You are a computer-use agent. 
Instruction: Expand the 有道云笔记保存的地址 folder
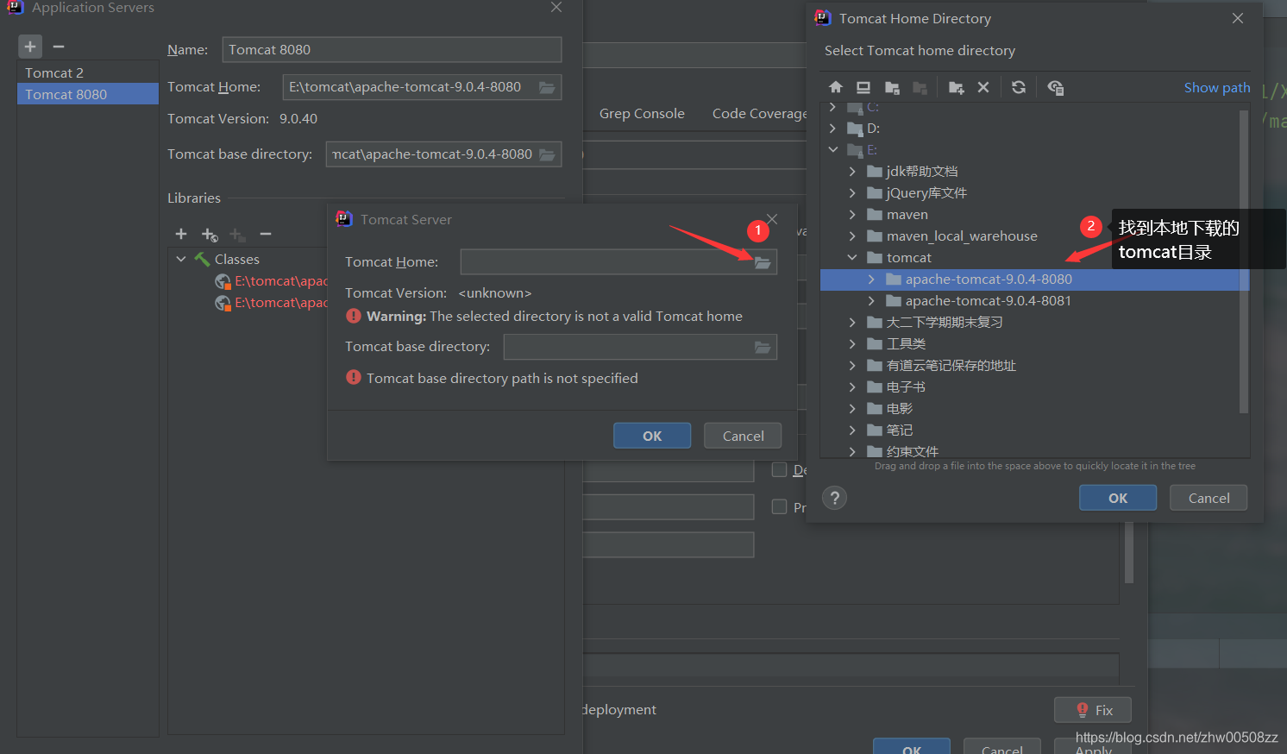(852, 366)
